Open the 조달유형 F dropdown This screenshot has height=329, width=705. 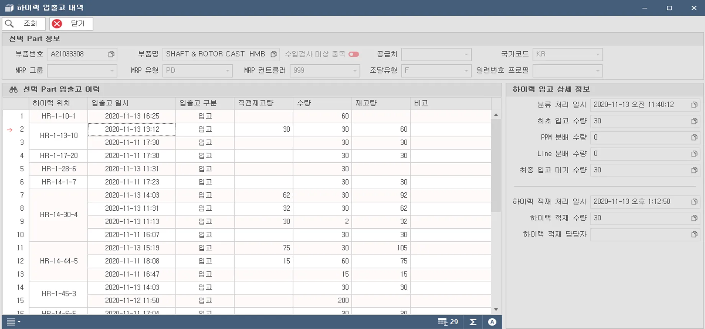coord(466,71)
